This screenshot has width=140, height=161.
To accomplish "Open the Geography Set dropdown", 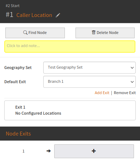I will coord(89,68).
